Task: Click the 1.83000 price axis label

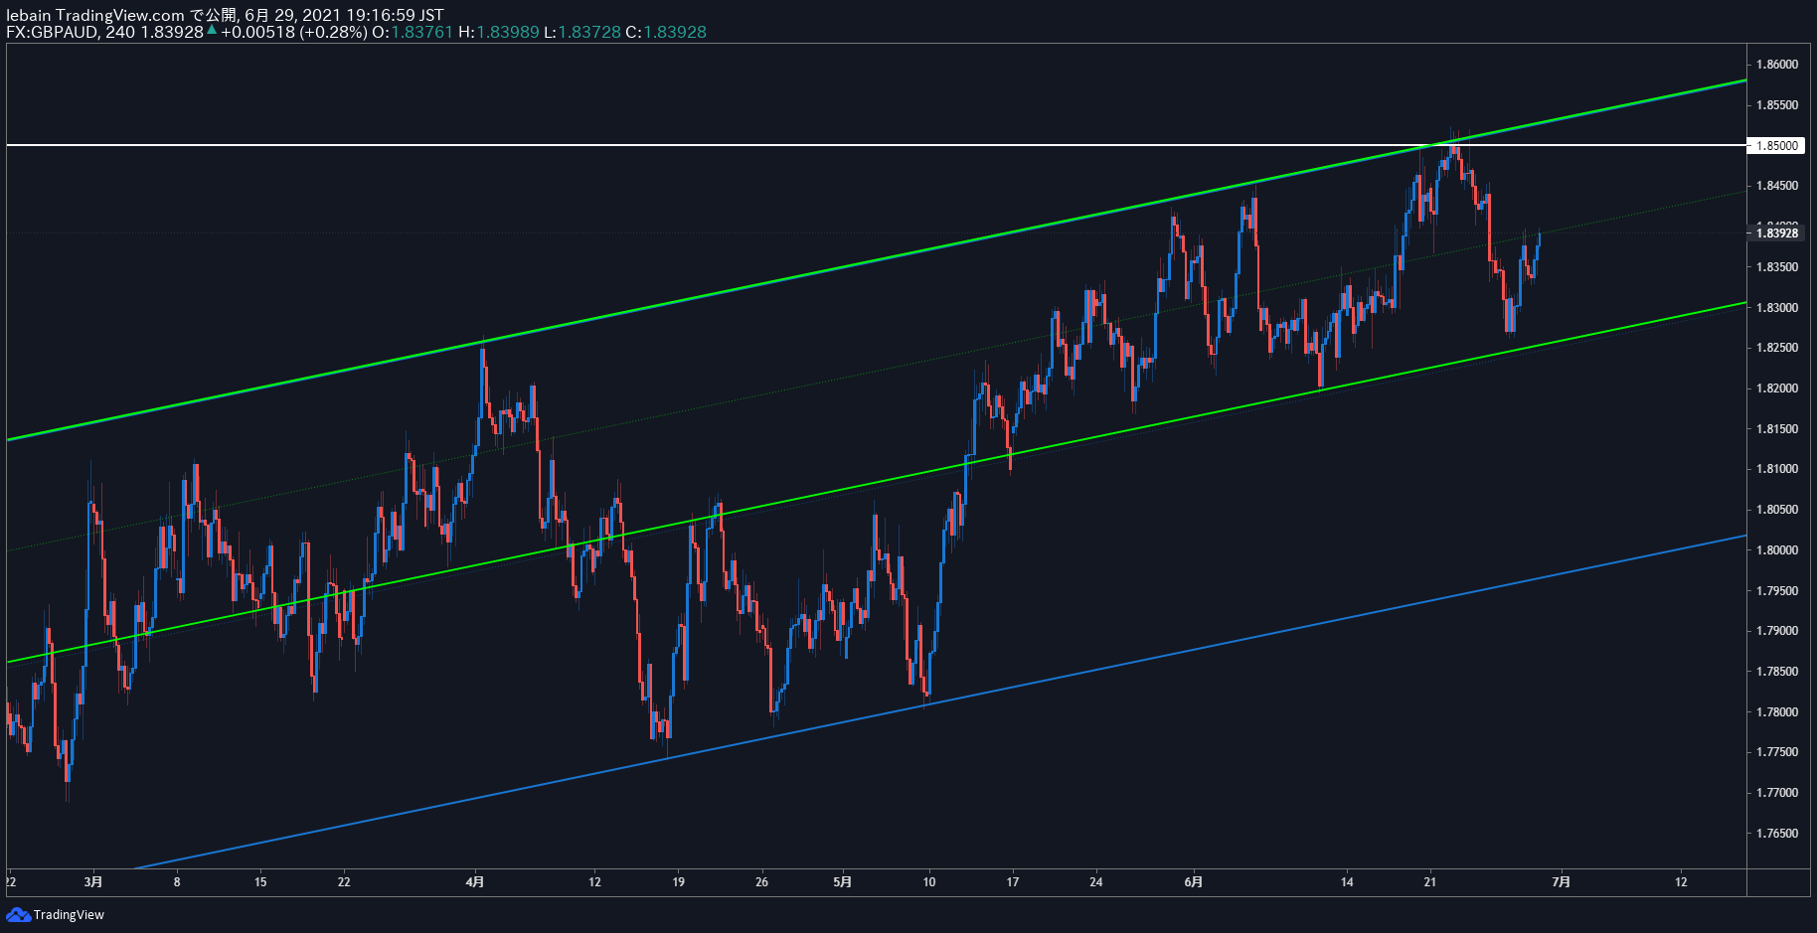Action: coord(1777,308)
